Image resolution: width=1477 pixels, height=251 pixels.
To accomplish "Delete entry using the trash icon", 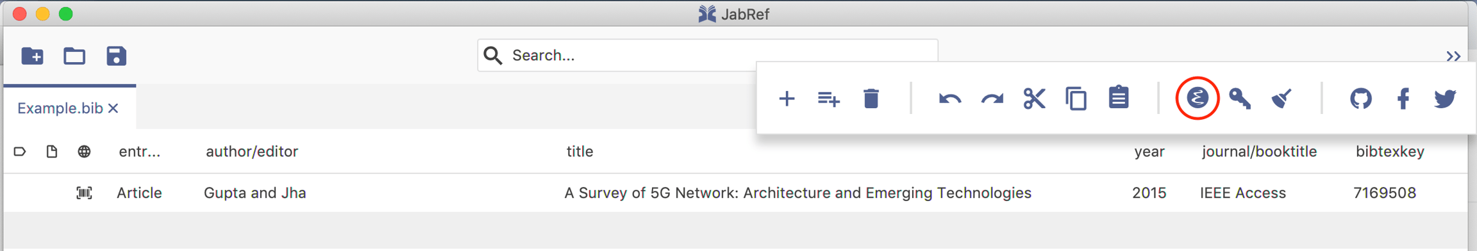I will pos(871,99).
